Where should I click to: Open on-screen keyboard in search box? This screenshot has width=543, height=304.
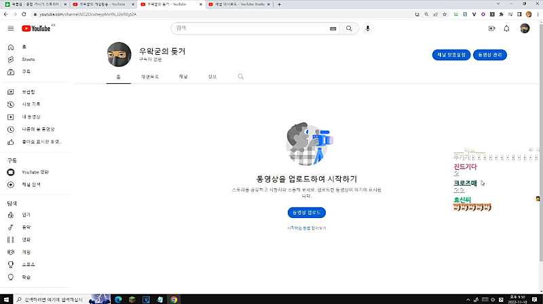click(333, 28)
